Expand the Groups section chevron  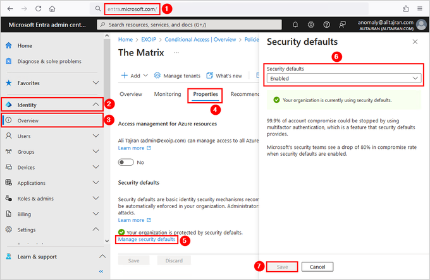pos(95,151)
